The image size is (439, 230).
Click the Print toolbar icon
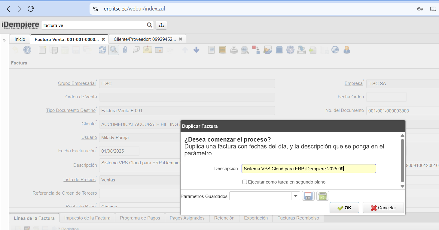pos(234,50)
